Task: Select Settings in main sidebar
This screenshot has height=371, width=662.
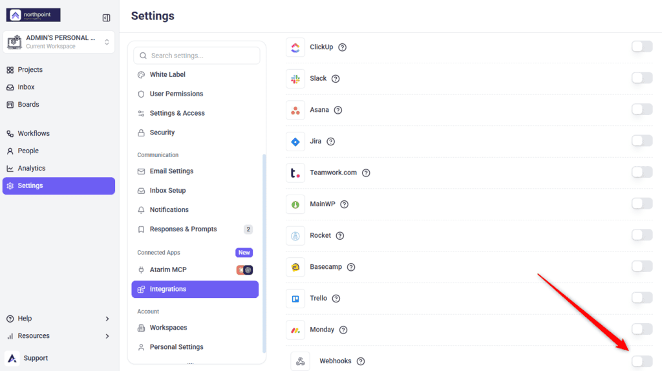Action: [59, 185]
